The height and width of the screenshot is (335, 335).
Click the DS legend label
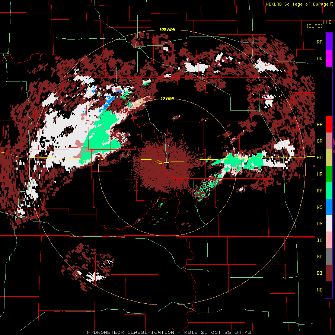[x=319, y=224]
